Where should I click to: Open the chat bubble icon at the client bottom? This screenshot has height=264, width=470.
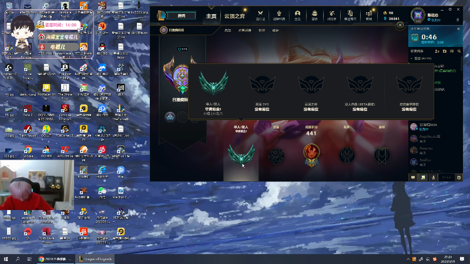click(413, 178)
